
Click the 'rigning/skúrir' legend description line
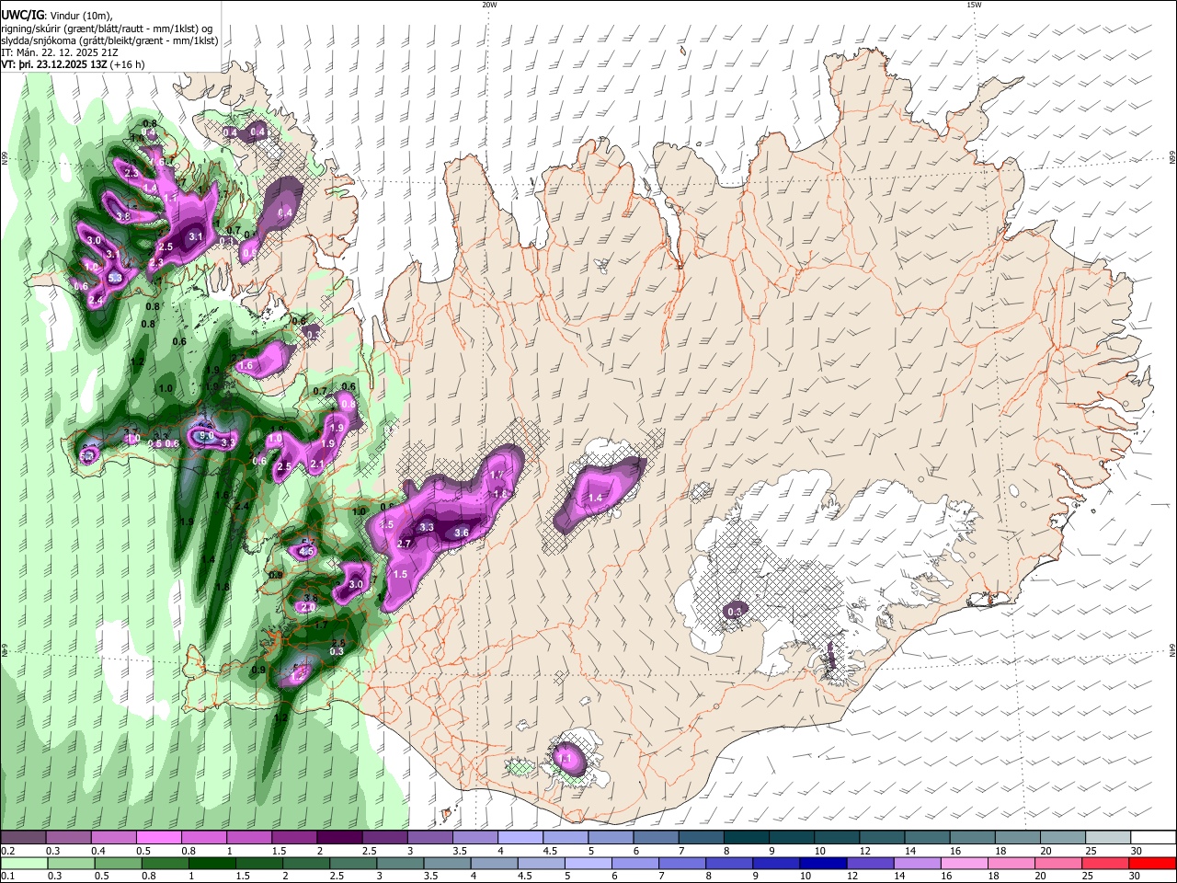(x=108, y=29)
